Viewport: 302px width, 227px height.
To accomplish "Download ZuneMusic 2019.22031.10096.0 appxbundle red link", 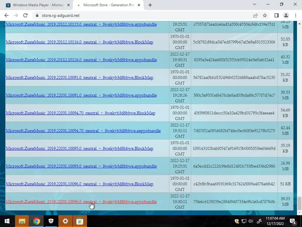I will point(81,202).
